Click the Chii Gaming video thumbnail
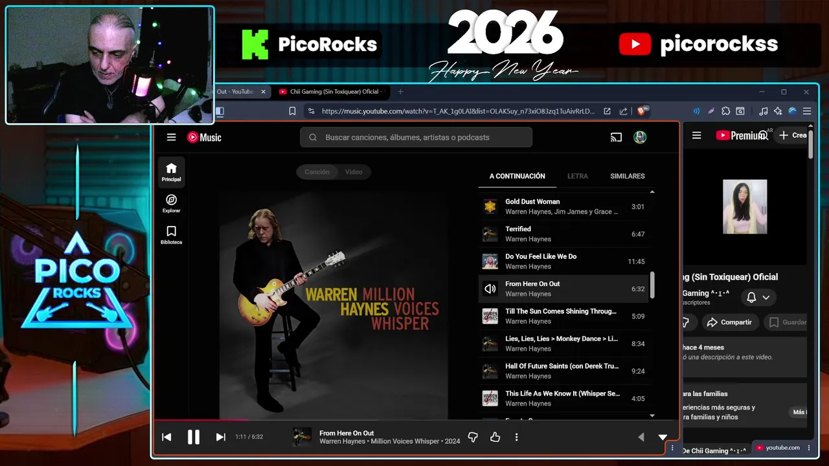Screen dimensions: 829x466 (745, 206)
